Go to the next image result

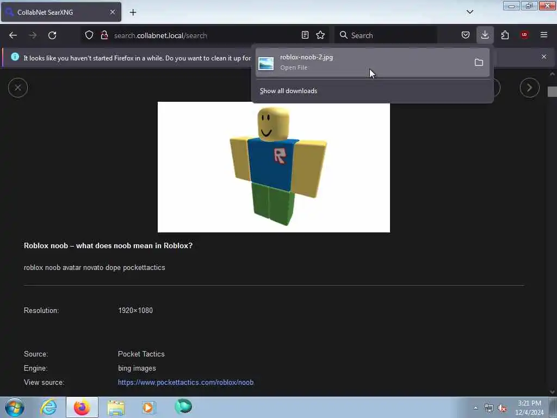[x=529, y=88]
